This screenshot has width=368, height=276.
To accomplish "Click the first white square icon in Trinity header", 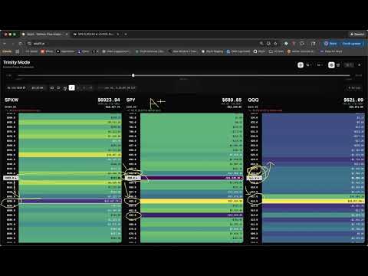I will [x=301, y=65].
